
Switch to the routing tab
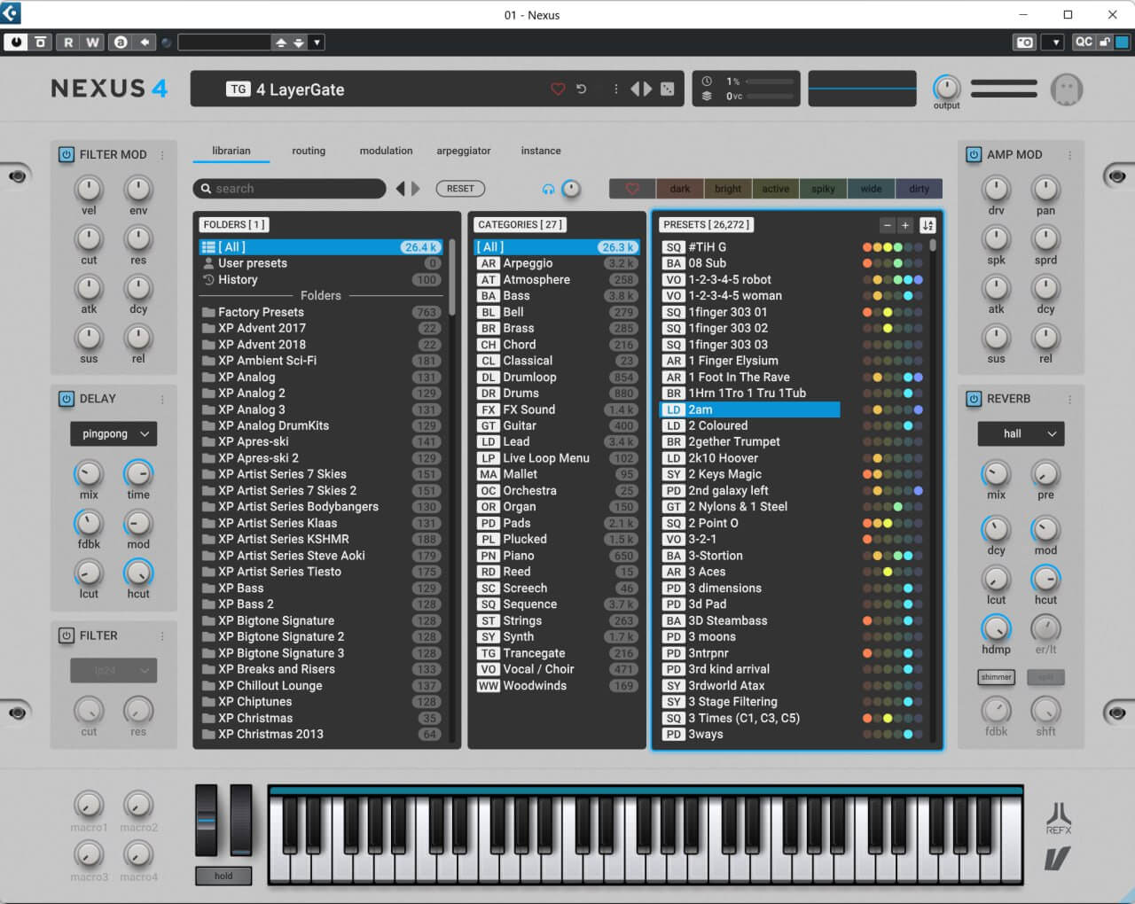(x=309, y=151)
